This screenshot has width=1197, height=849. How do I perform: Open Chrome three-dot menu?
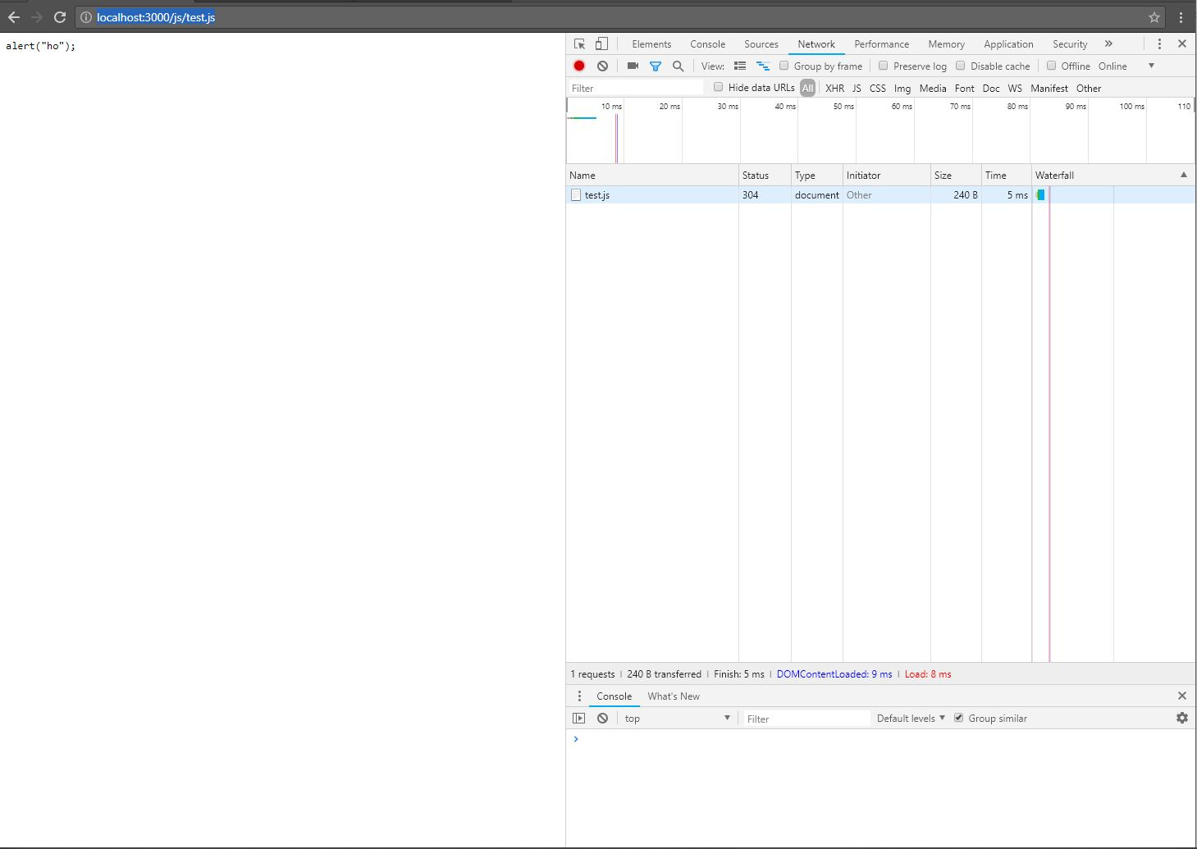(1181, 17)
